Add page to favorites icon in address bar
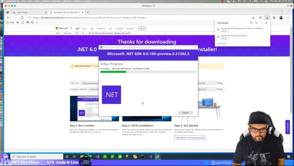294x166 pixels. [253, 18]
